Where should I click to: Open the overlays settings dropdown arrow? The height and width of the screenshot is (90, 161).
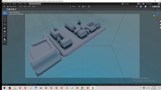click(x=148, y=6)
